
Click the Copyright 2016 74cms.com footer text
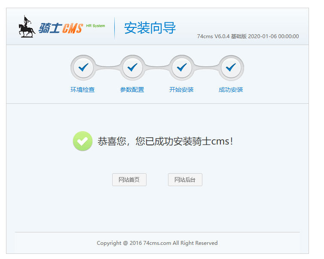point(157,243)
